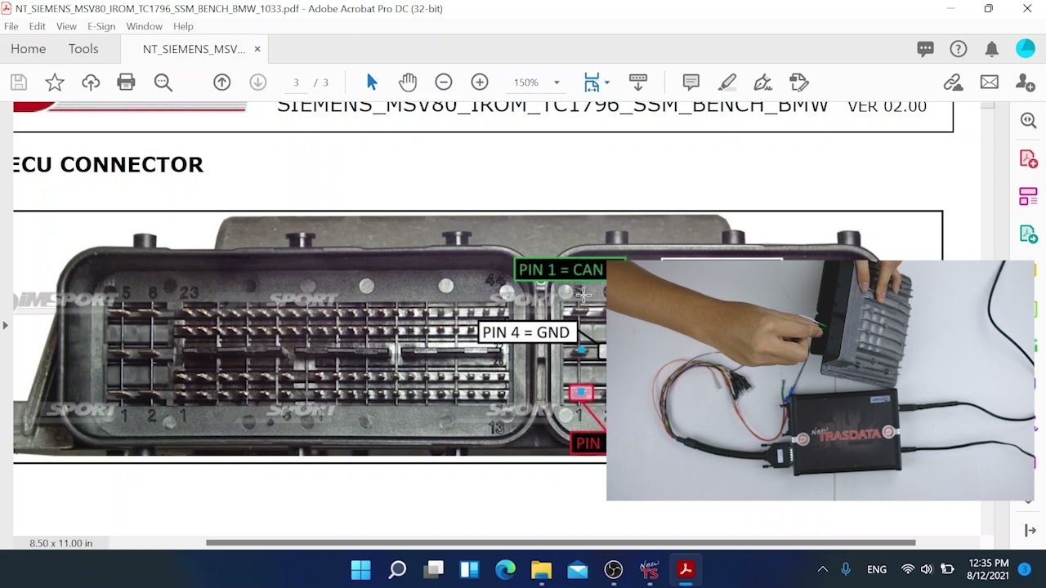Switch to the Home view
This screenshot has width=1046, height=588.
point(29,49)
